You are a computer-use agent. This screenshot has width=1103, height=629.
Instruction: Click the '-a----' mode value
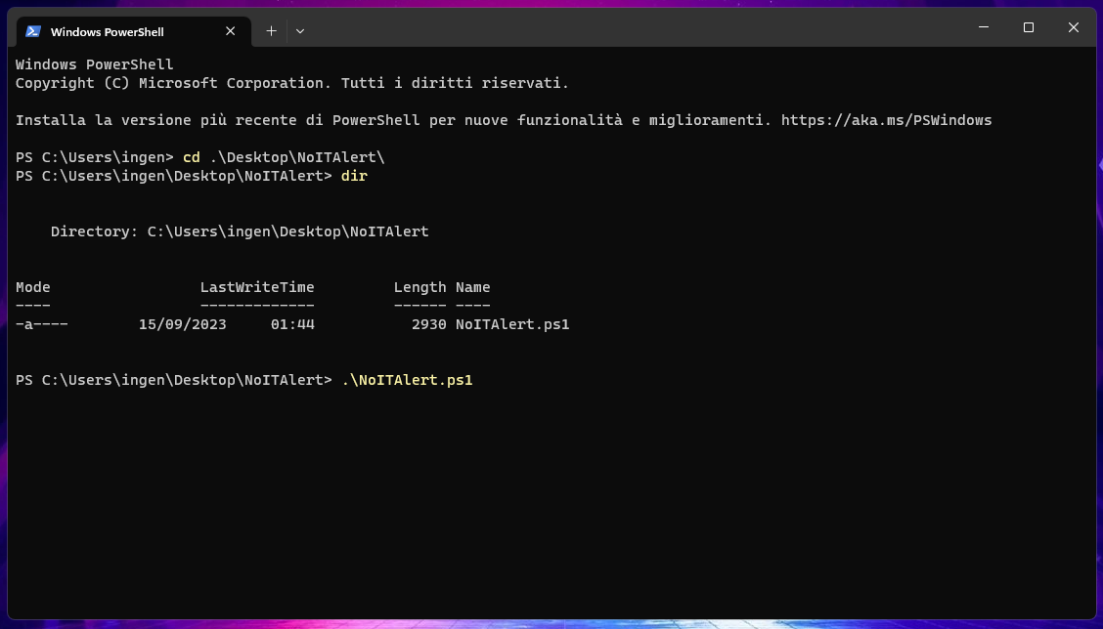tap(41, 324)
